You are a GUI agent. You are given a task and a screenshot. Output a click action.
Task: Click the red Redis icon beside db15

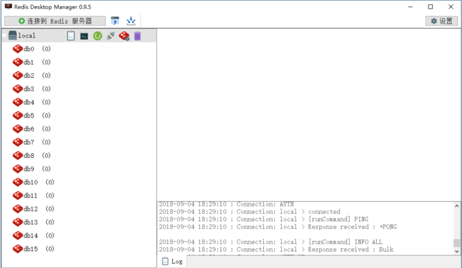tap(18, 249)
